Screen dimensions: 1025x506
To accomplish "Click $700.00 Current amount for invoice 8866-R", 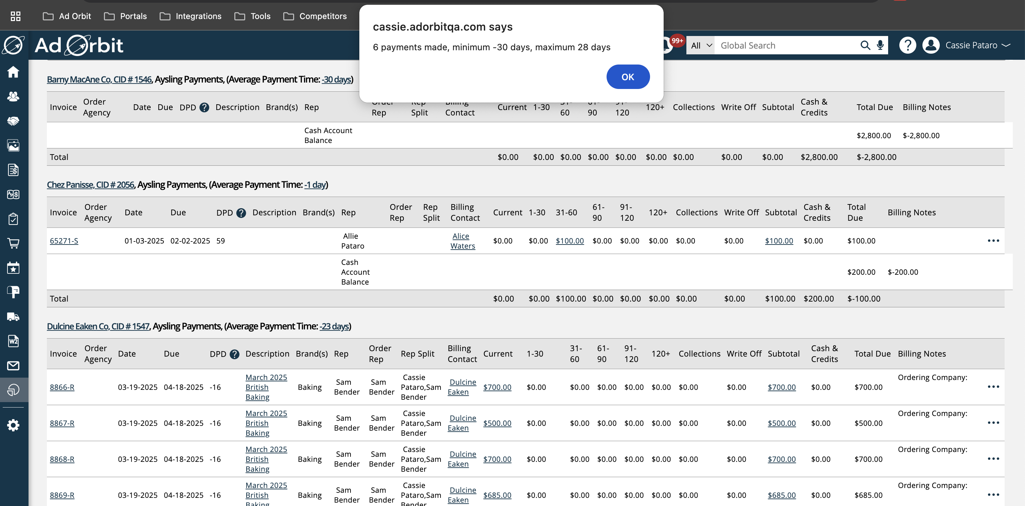I will (497, 387).
